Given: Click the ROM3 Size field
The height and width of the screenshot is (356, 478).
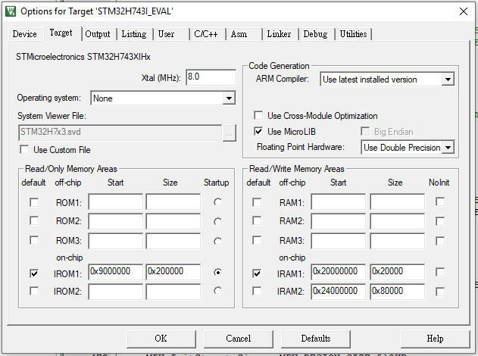Looking at the screenshot, I should tap(173, 241).
